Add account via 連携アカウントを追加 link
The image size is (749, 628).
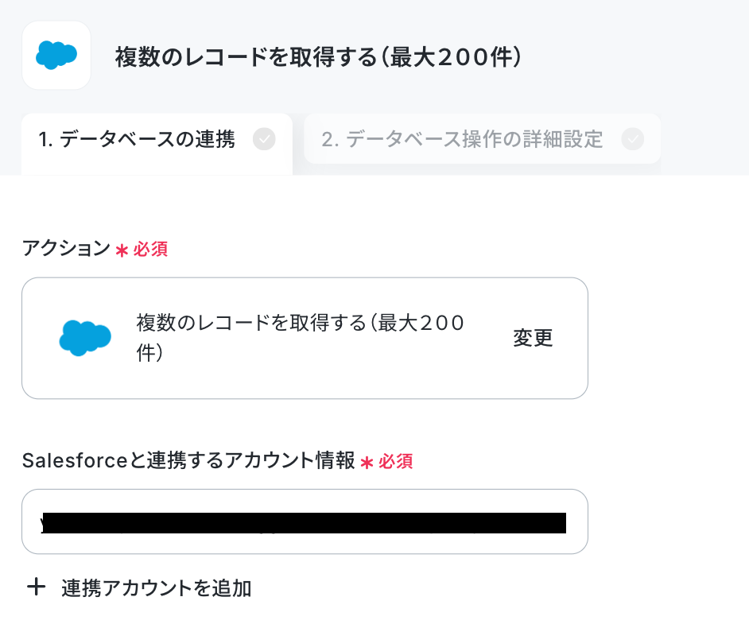click(x=156, y=588)
